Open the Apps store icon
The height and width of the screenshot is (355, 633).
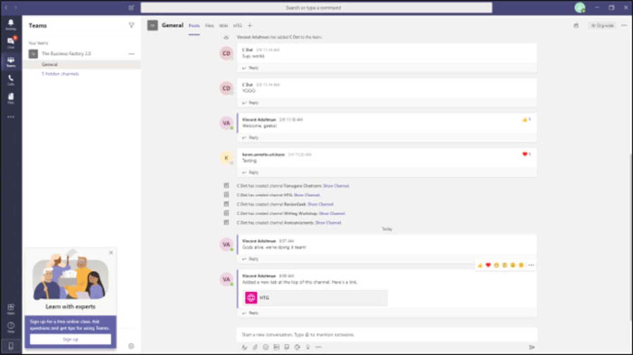click(x=11, y=309)
